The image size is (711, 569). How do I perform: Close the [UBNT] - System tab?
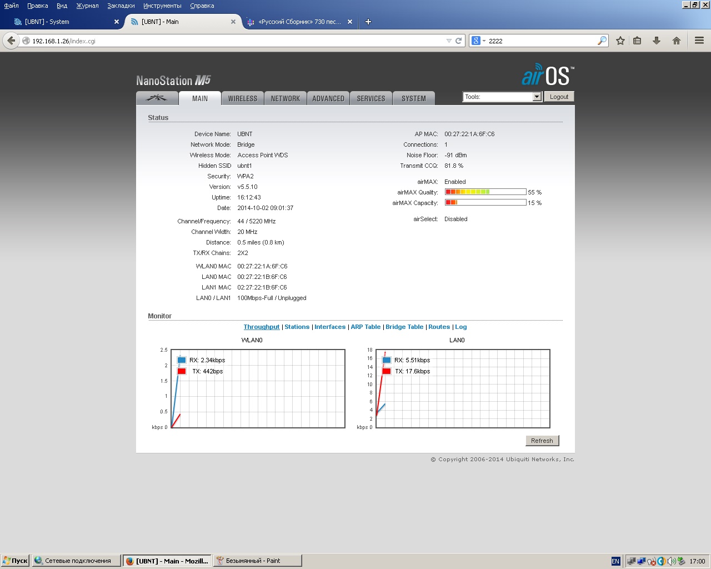tap(117, 22)
